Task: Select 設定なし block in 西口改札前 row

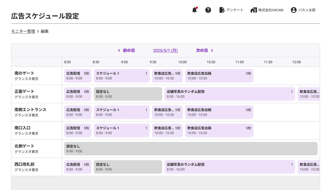Action: pos(128,167)
